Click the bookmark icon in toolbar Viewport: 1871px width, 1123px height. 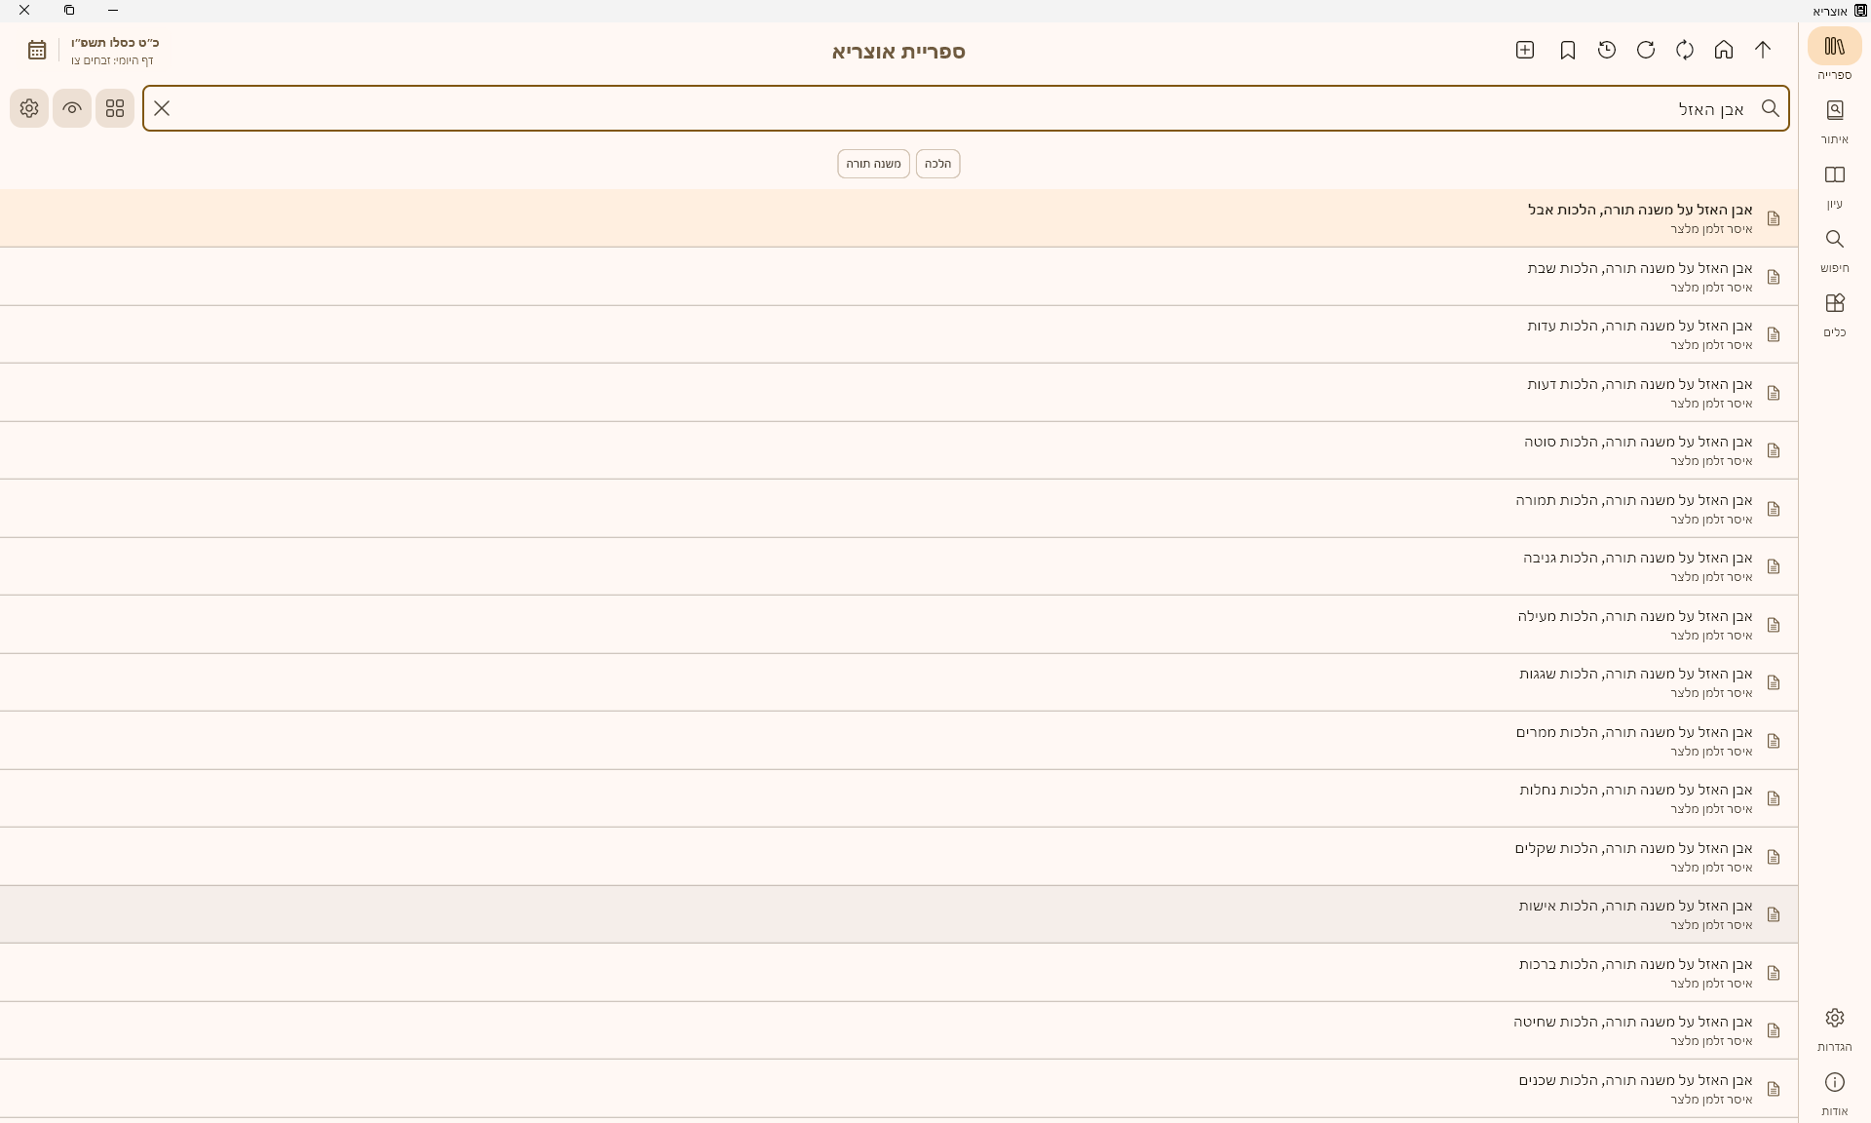1568,50
